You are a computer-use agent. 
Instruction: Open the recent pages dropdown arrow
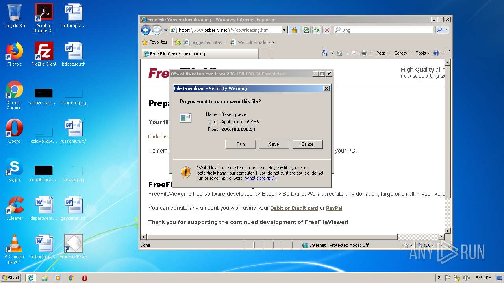(x=166, y=30)
